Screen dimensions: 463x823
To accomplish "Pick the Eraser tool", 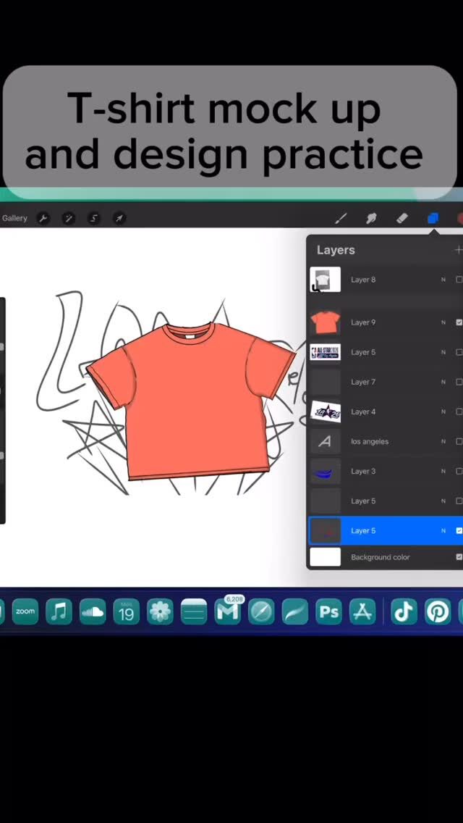I will [403, 218].
